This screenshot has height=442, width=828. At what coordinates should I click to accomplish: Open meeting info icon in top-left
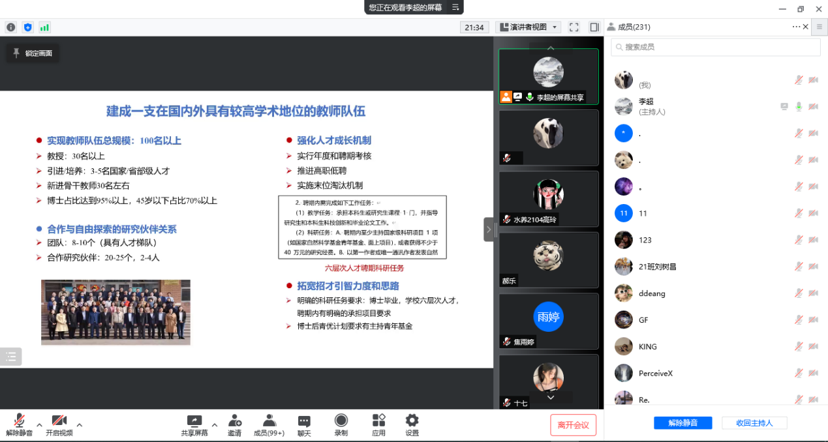pos(10,27)
